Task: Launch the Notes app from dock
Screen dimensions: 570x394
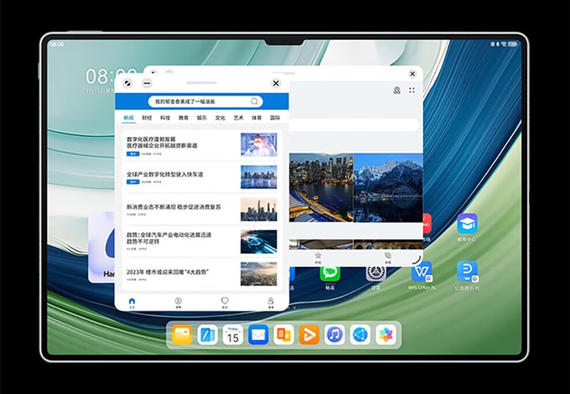Action: click(x=208, y=335)
